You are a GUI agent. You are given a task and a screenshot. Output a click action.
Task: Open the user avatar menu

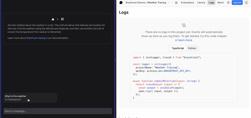point(246,3)
